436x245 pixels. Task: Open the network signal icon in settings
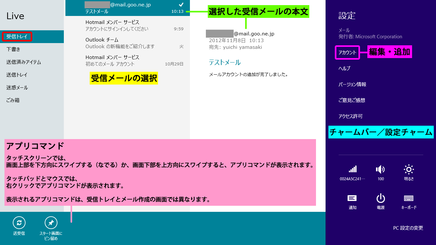pos(352,169)
